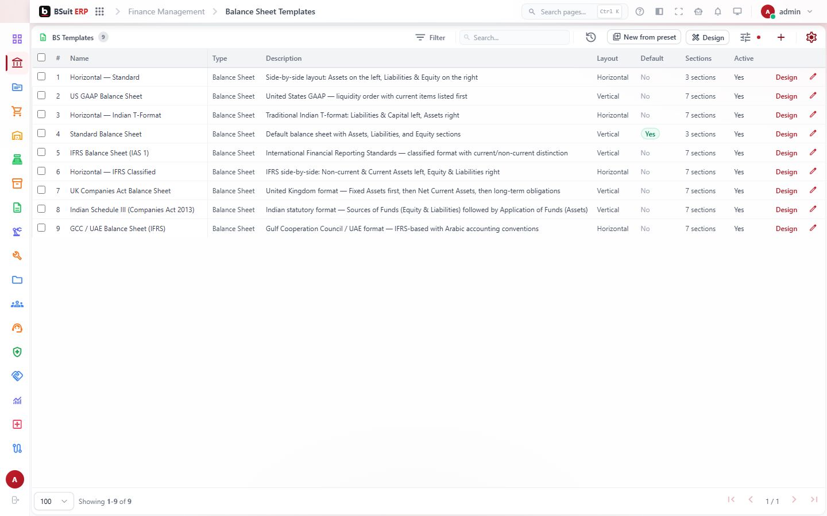Edit the US GAAP Balance Sheet pencil icon
The image size is (827, 516).
[x=813, y=96]
